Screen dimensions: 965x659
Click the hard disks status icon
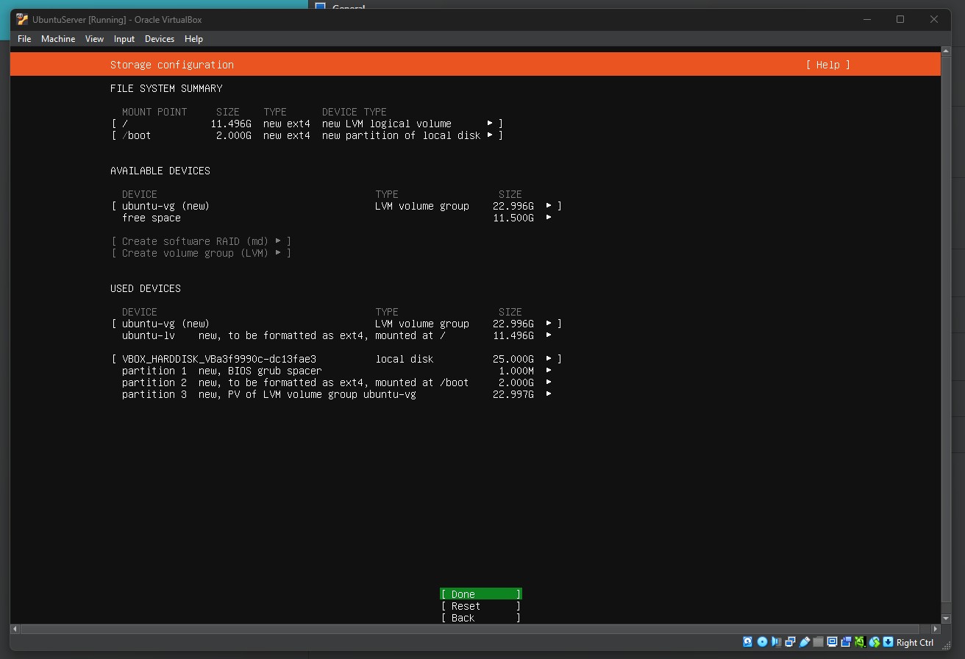pos(748,642)
